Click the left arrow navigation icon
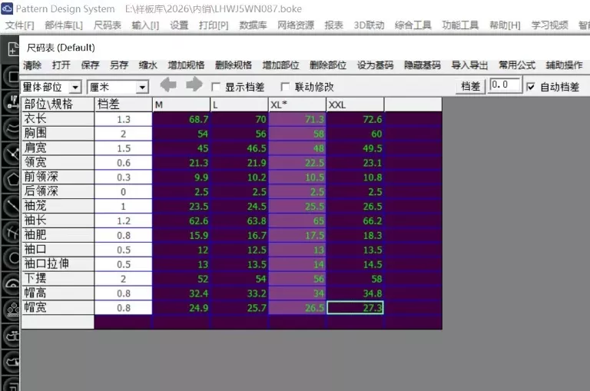This screenshot has height=391, width=590. tap(168, 84)
